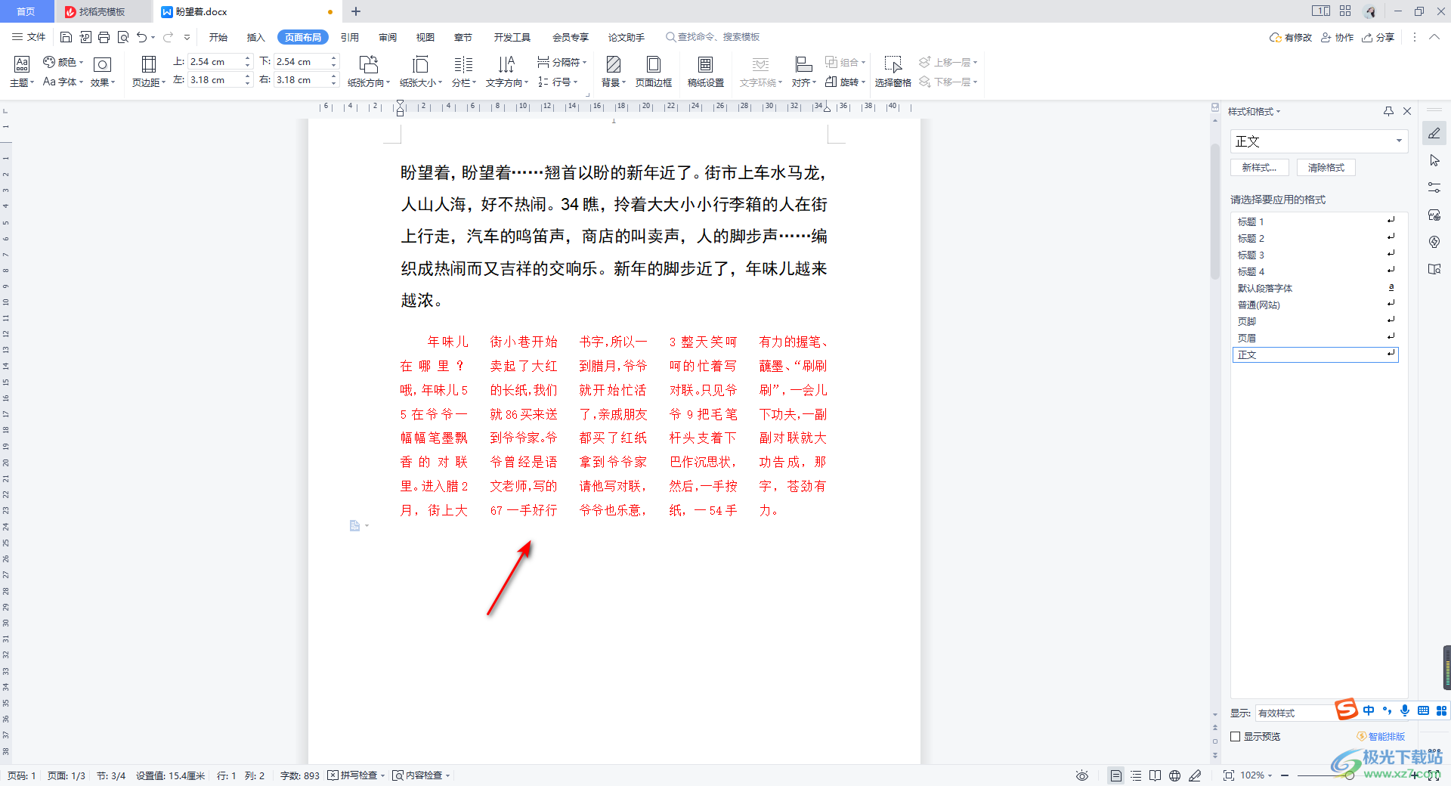This screenshot has width=1451, height=786.
Task: Click the 分享 button
Action: [1378, 37]
